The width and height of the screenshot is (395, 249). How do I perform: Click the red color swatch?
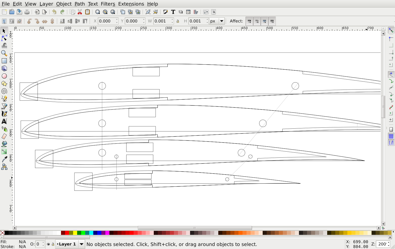pyautogui.click(x=67, y=233)
